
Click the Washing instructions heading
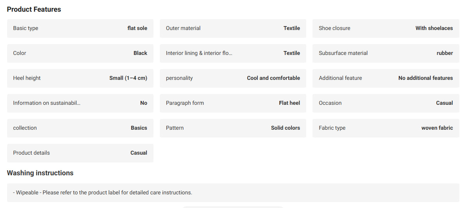pyautogui.click(x=40, y=173)
